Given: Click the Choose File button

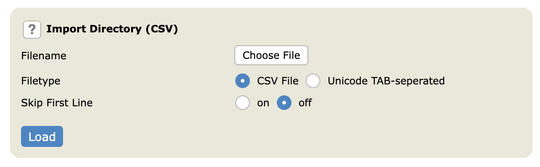Looking at the screenshot, I should coord(271,55).
